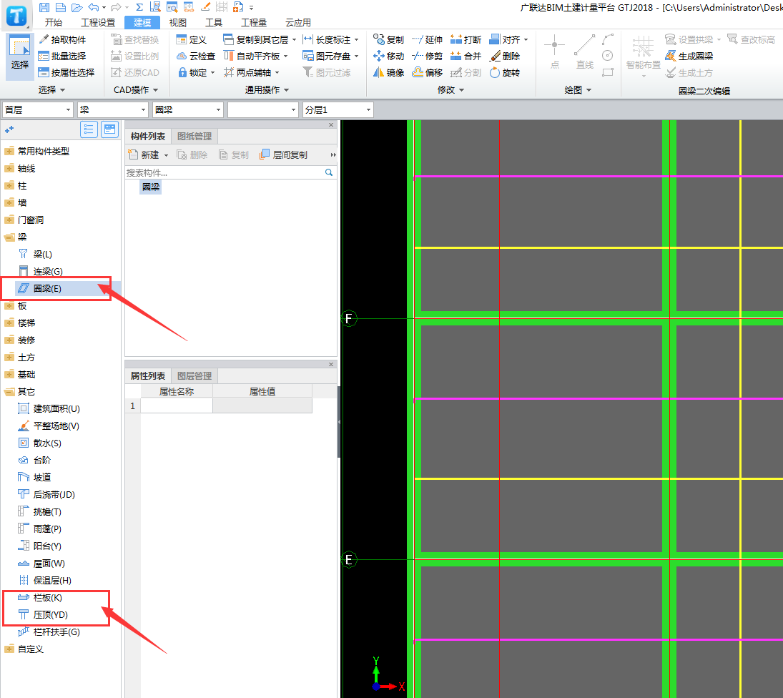Click the 自动平齐板 auto align slab button
The width and height of the screenshot is (783, 698).
(256, 56)
